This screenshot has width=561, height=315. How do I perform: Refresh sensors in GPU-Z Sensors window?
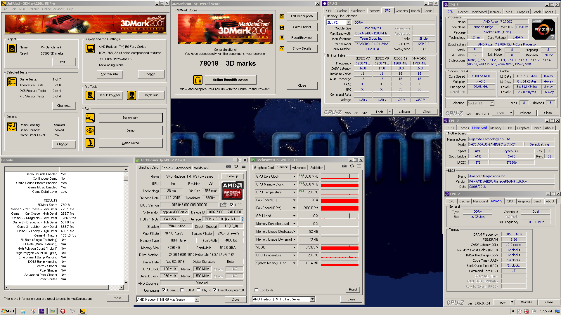coord(352,166)
